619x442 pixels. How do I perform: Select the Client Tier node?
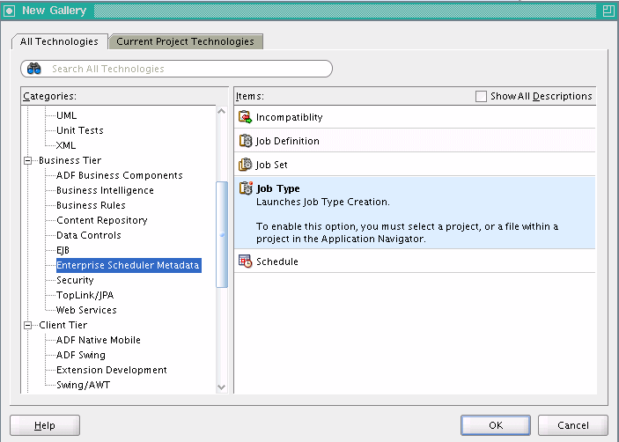pyautogui.click(x=63, y=325)
